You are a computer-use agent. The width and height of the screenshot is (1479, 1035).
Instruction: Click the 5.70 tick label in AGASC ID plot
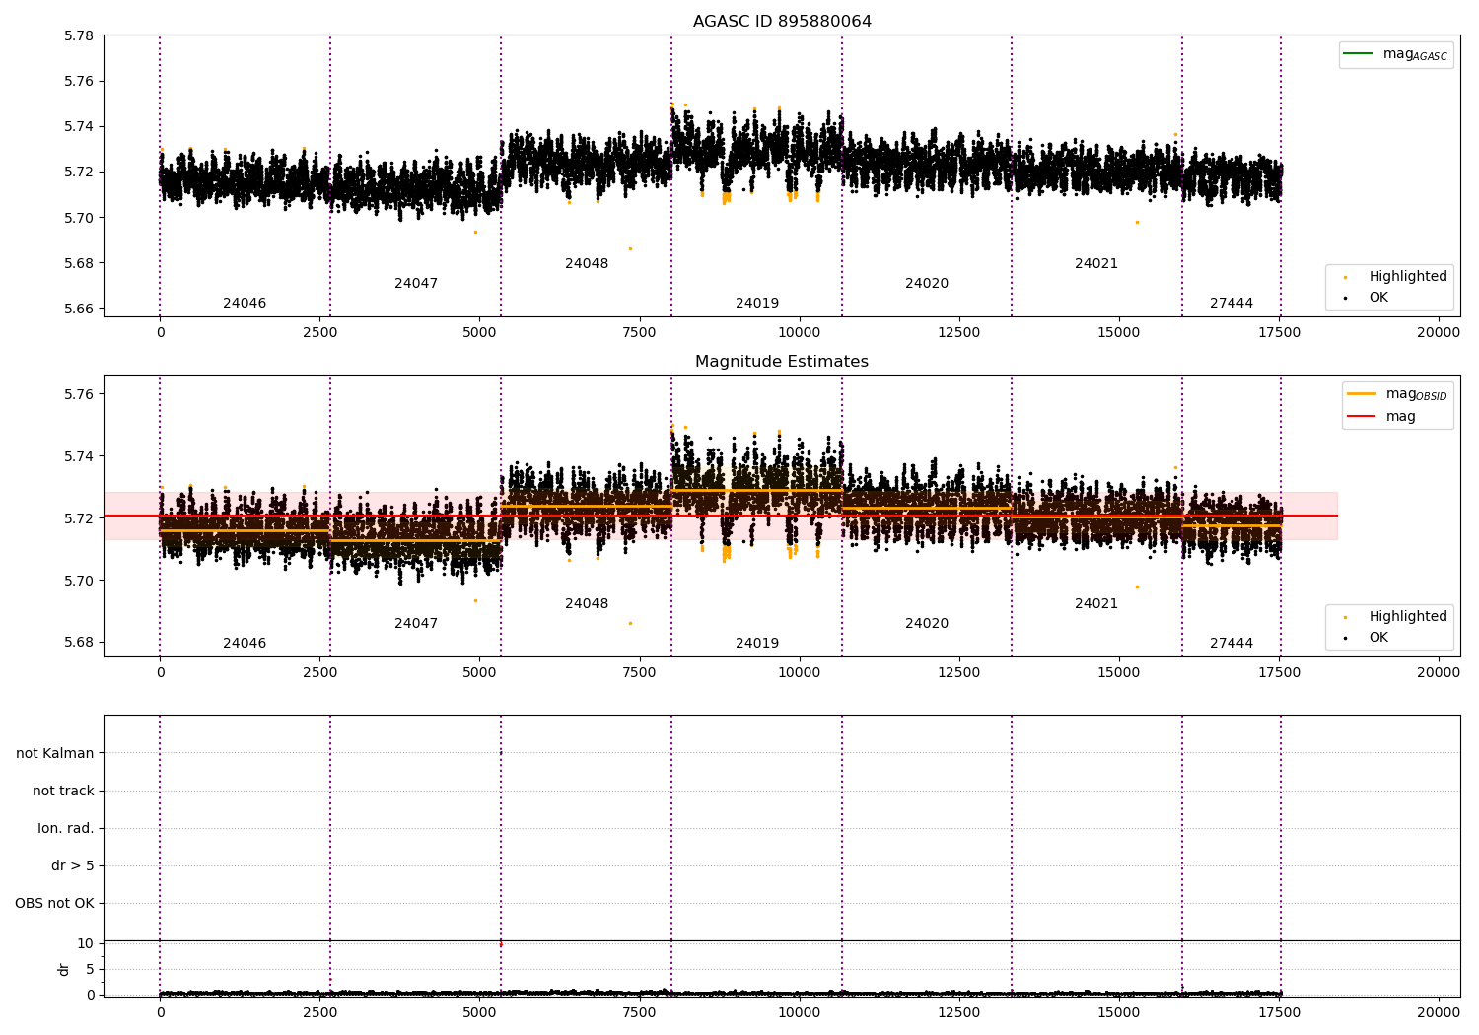[78, 218]
